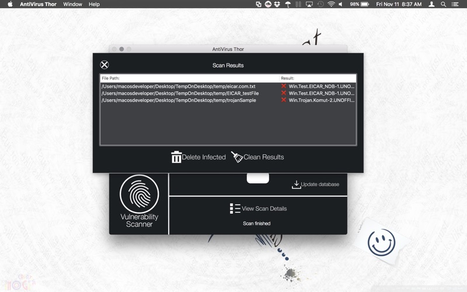Open the AntiVirus Thor app menu
The image size is (467, 292).
pyautogui.click(x=38, y=4)
